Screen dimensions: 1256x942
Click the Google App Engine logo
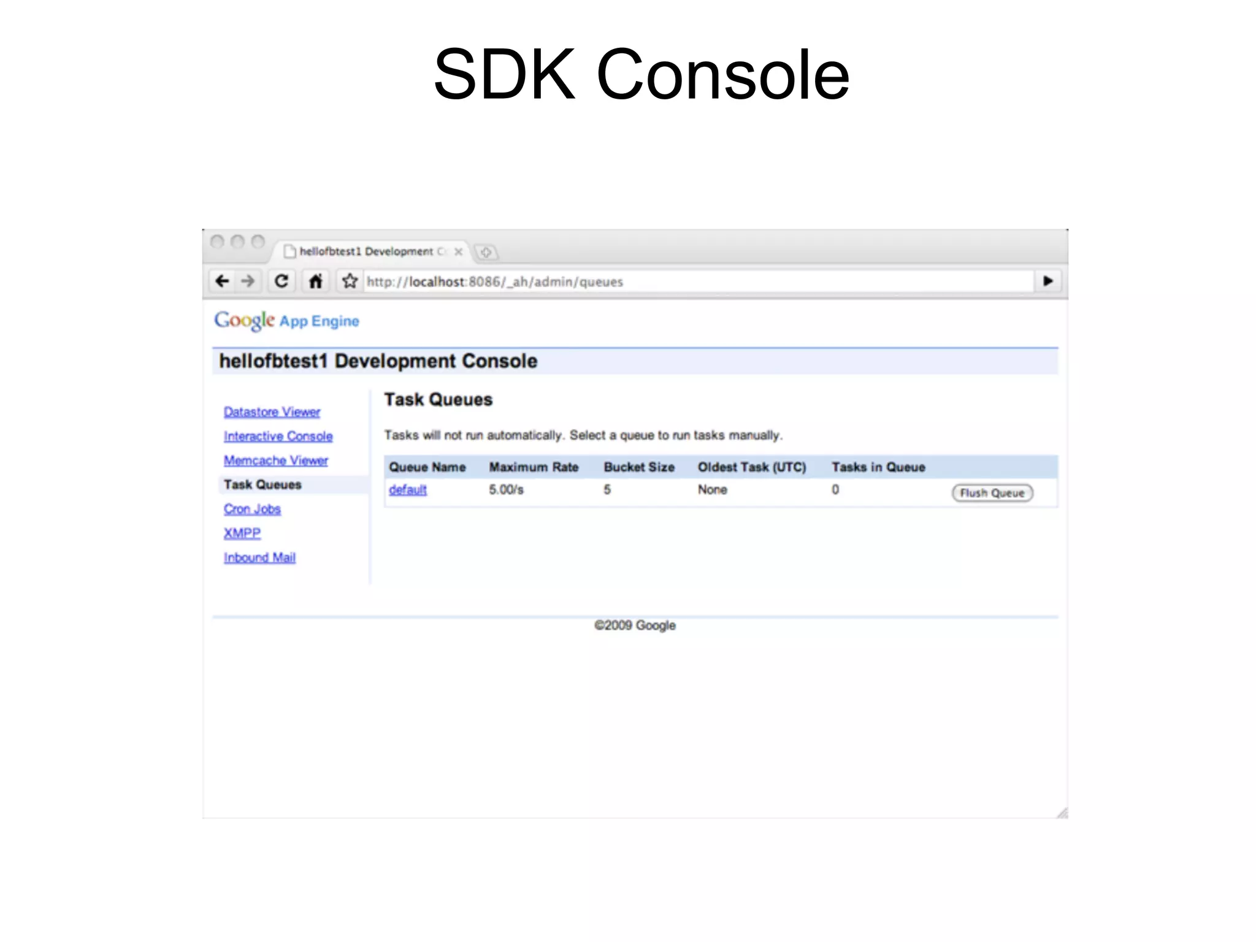point(286,321)
